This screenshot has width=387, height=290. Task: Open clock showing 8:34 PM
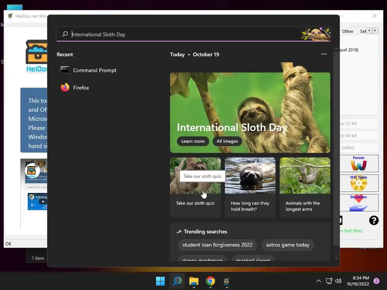(x=358, y=281)
